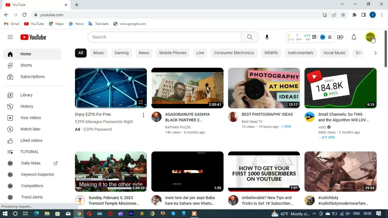Open Watch later playlist
This screenshot has width=388, height=218.
32,129
